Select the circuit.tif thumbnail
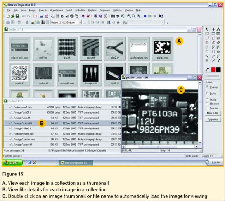 [x=91, y=49]
